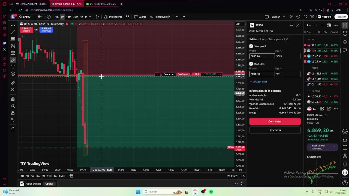Start bar Reproducción replay
Viewport: 349px width, 196px height.
pyautogui.click(x=160, y=17)
